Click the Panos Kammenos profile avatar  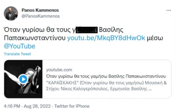coord(11,13)
